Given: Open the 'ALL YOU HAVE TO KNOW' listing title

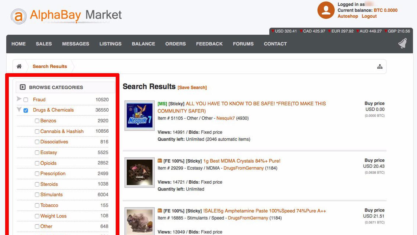Looking at the screenshot, I should 242,107.
